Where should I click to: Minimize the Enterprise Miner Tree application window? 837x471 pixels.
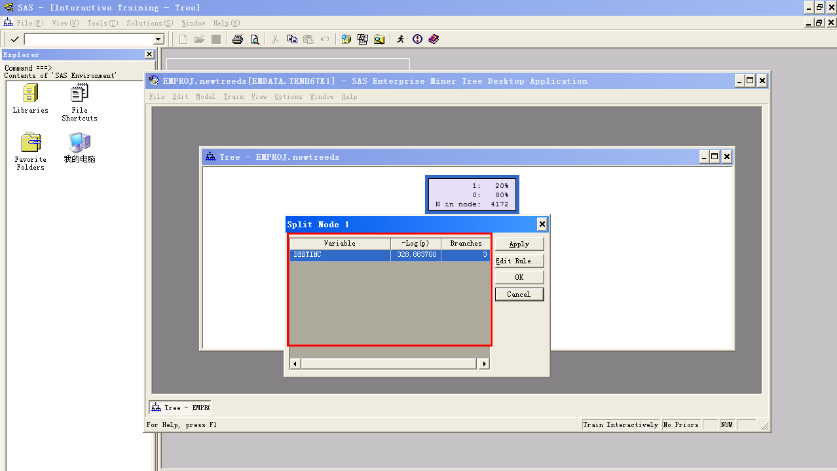pyautogui.click(x=739, y=81)
